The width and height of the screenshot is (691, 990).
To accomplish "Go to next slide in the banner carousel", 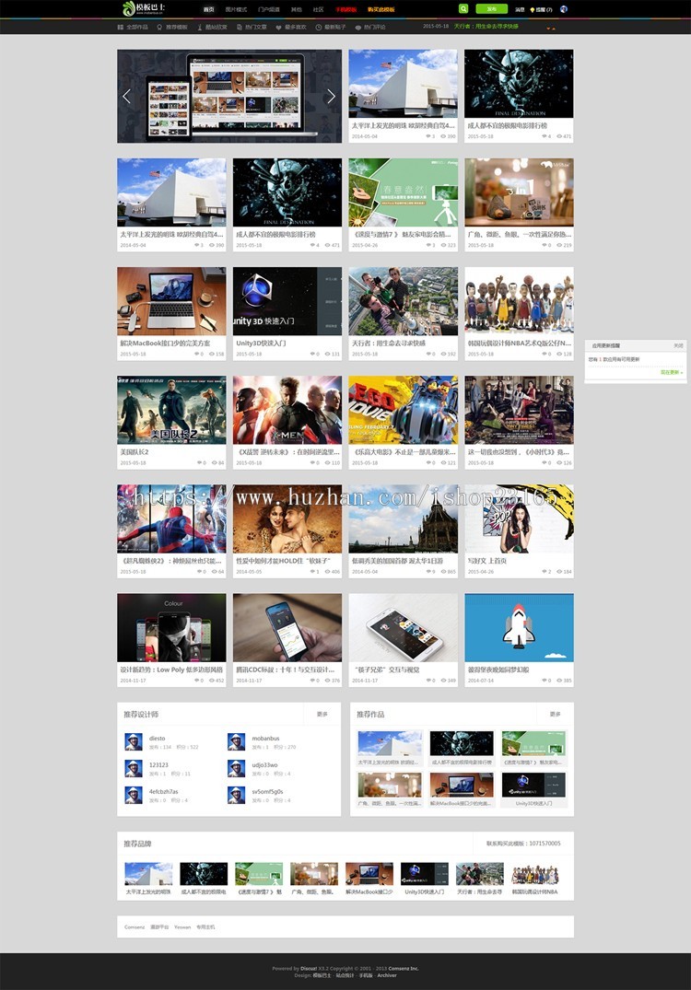I will (x=331, y=97).
